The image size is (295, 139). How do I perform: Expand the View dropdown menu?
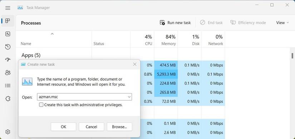(x=282, y=23)
